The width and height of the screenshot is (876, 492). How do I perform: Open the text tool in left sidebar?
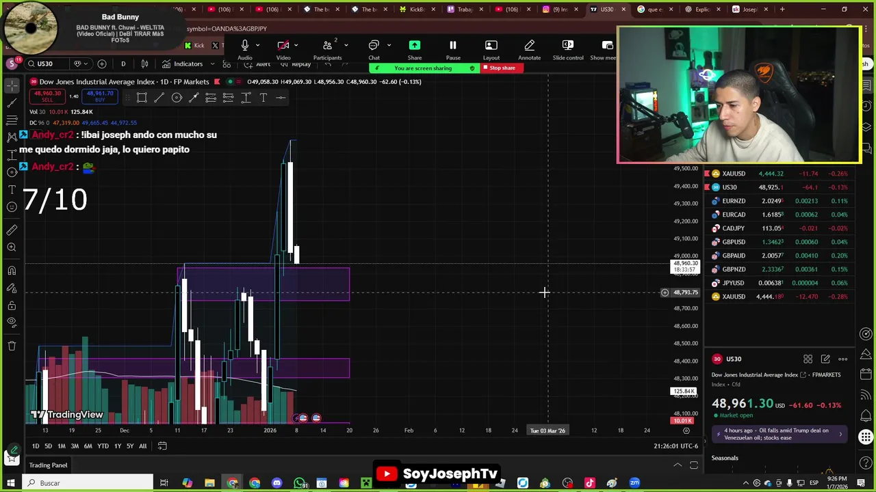[12, 189]
